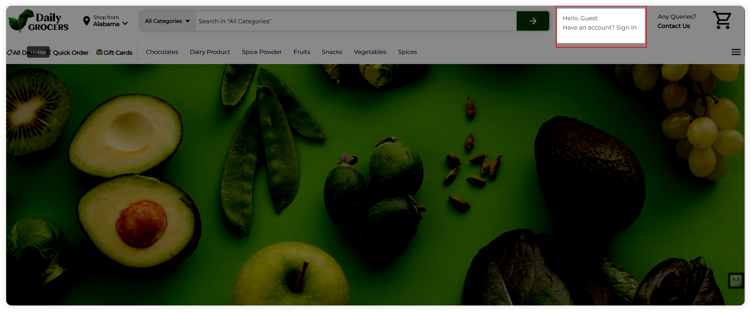Viewport: 751px width, 312px height.
Task: Click the location pin icon
Action: (x=86, y=21)
